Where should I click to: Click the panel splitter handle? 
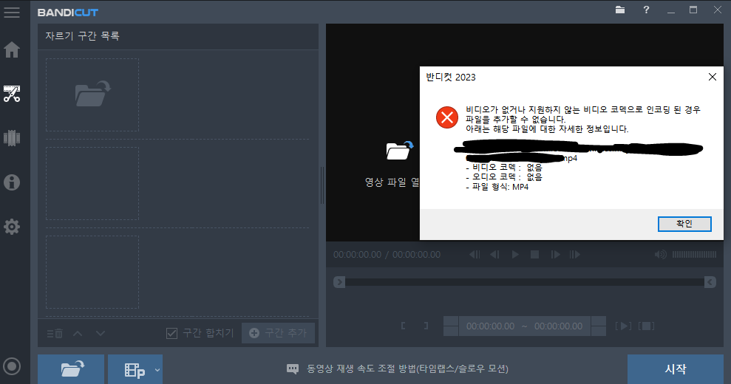(322, 185)
